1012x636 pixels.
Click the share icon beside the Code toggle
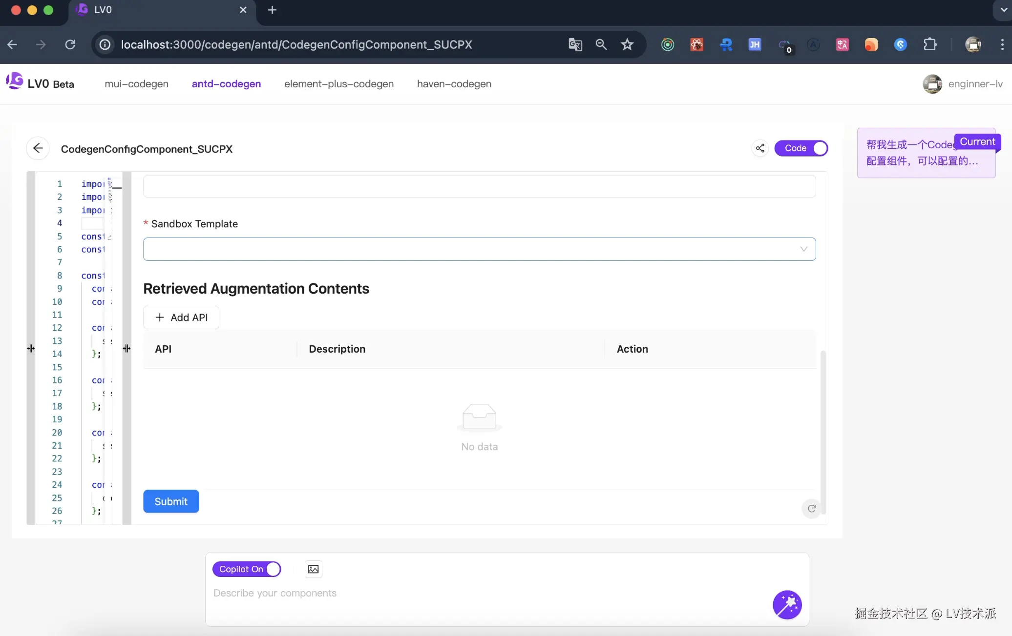760,148
